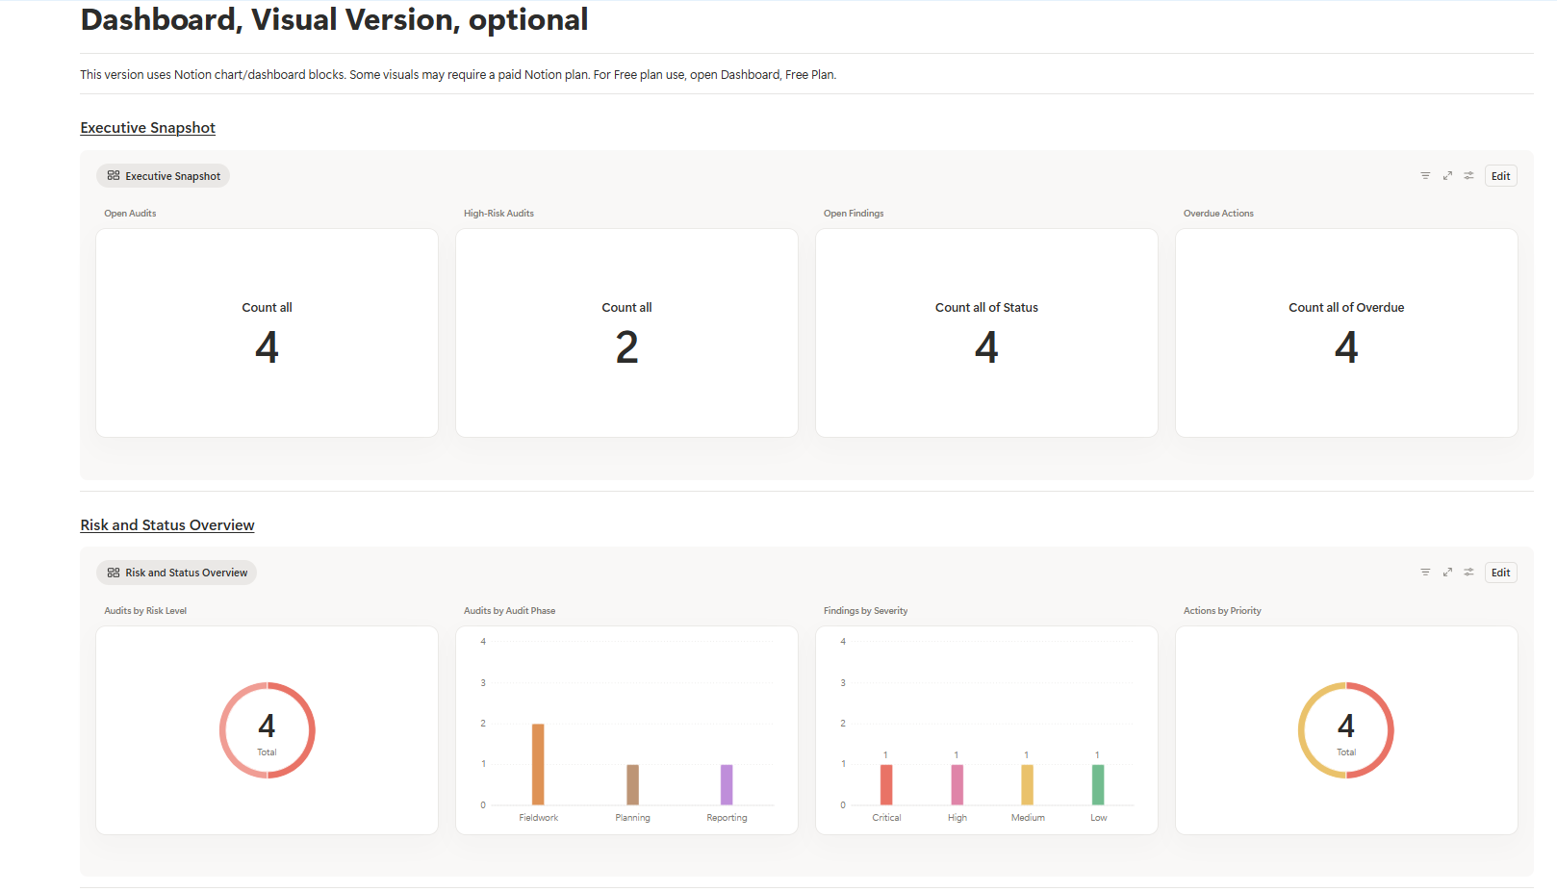This screenshot has height=892, width=1557.
Task: Open the Open Audits count card
Action: coord(267,333)
